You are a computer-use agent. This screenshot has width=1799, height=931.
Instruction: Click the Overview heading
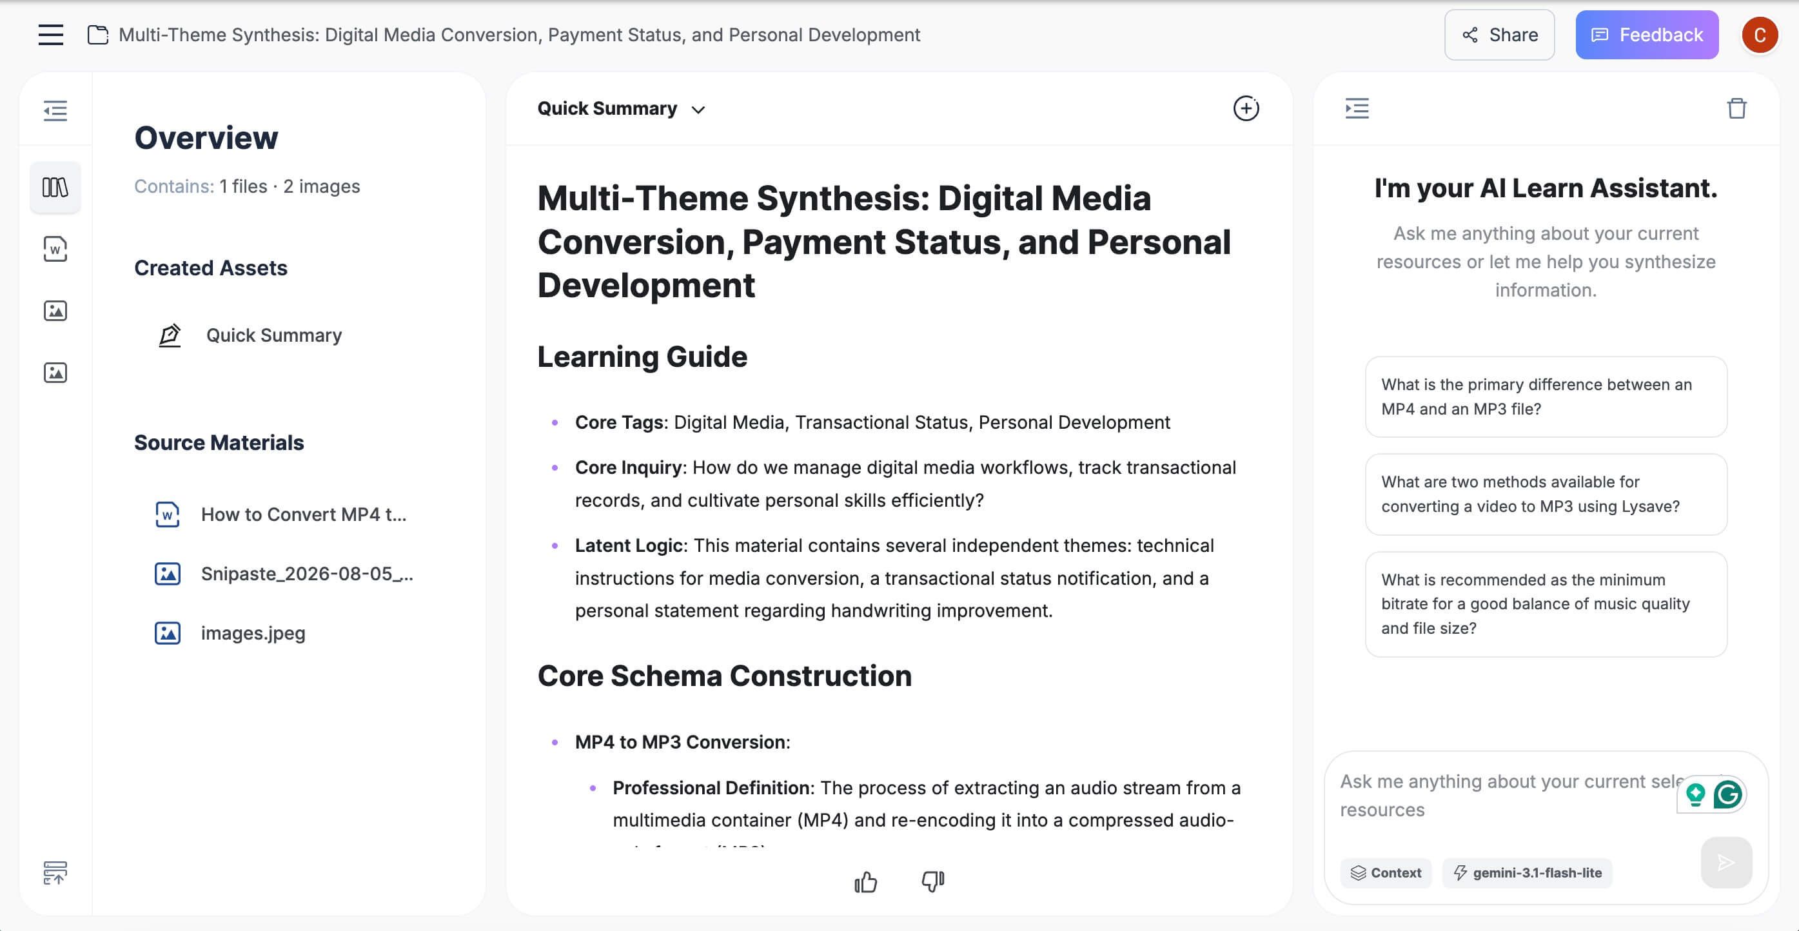pyautogui.click(x=206, y=137)
